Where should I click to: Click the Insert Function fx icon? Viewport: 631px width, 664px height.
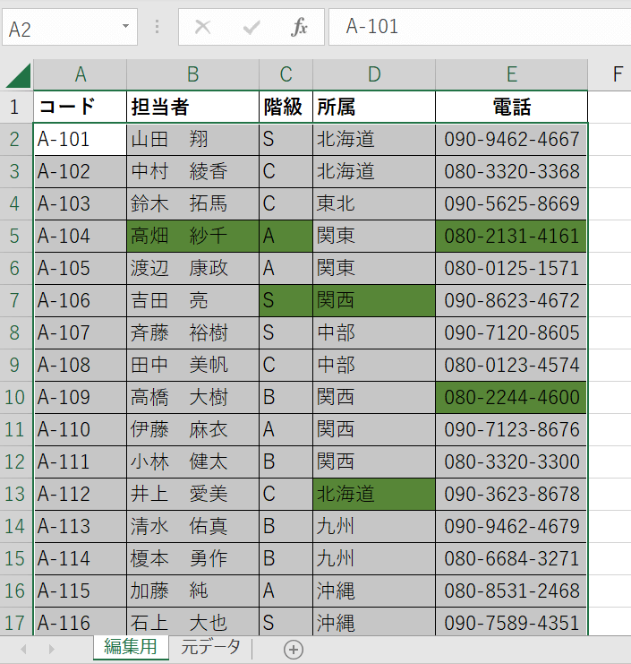(299, 28)
